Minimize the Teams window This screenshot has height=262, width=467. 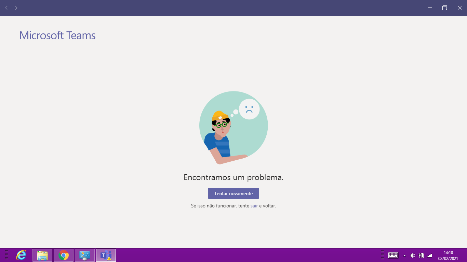430,8
